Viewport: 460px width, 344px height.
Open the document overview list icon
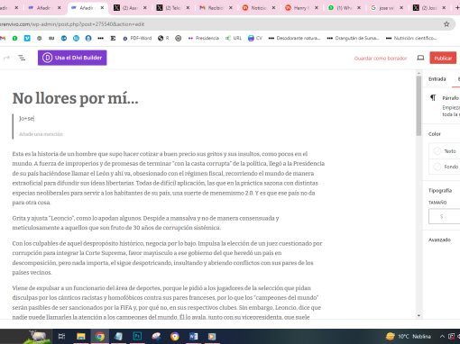(22, 58)
